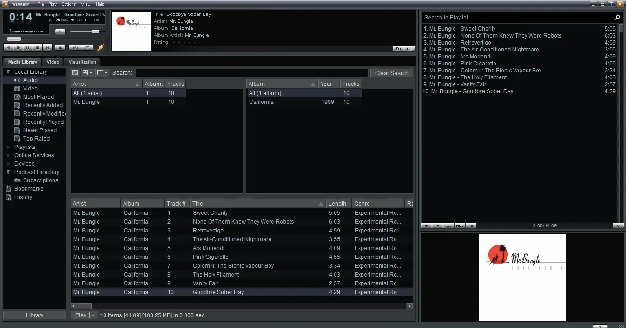Skip to the next track

coord(47,47)
